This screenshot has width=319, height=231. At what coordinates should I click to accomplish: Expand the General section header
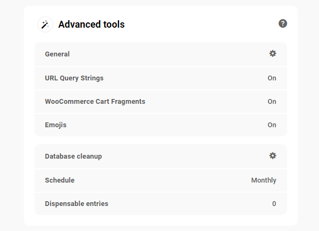(x=57, y=54)
